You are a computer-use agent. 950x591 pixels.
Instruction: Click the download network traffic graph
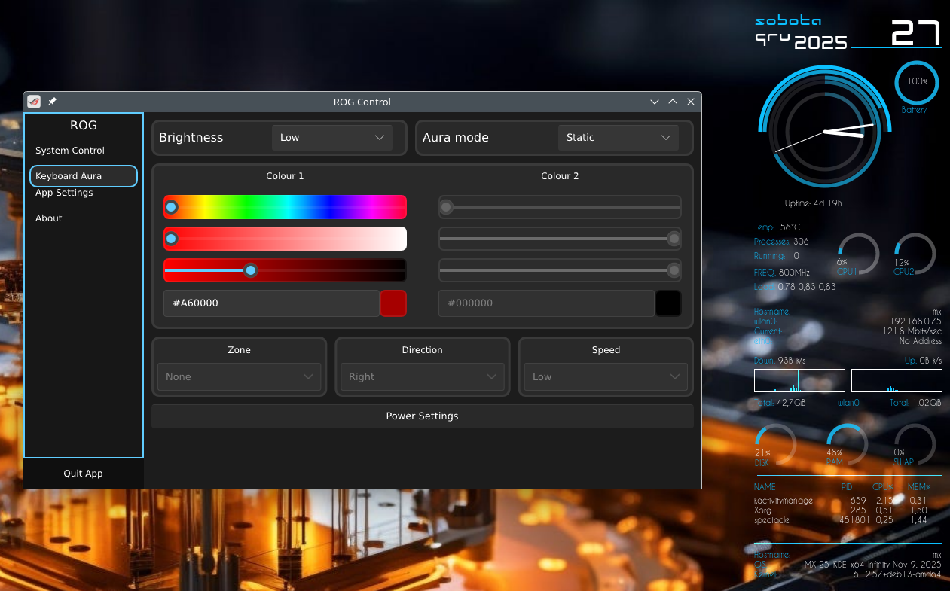tap(799, 381)
